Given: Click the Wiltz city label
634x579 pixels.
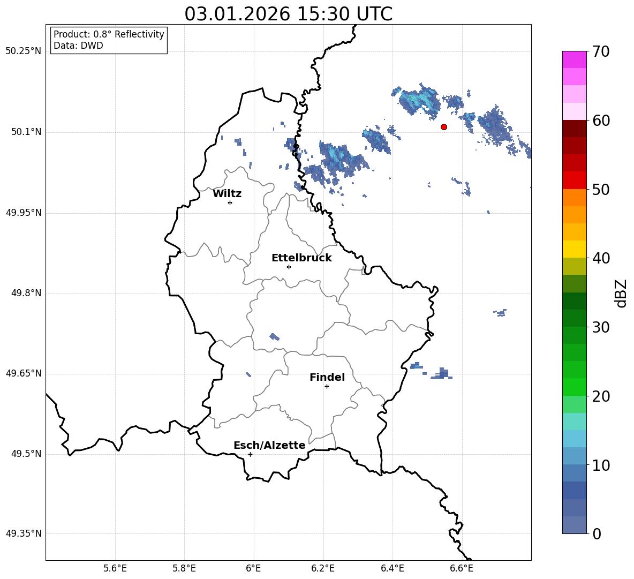Looking at the screenshot, I should click(x=227, y=194).
